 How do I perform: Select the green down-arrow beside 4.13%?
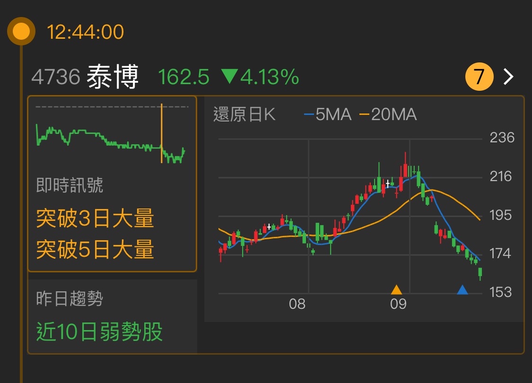229,76
